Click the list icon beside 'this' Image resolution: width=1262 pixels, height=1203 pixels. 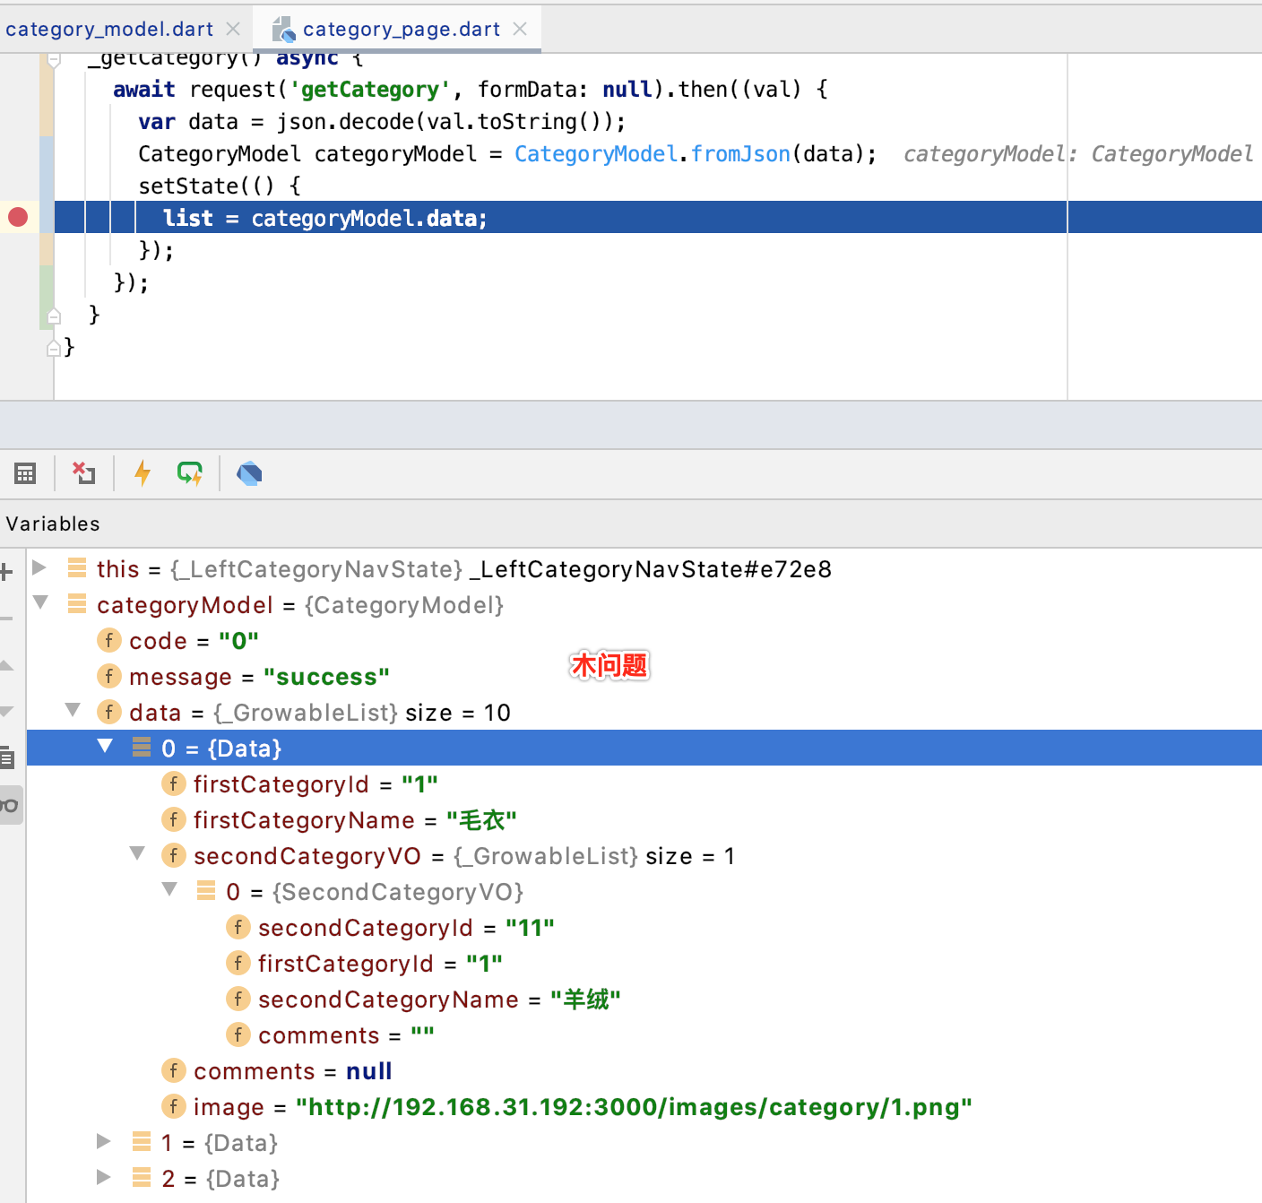[77, 568]
